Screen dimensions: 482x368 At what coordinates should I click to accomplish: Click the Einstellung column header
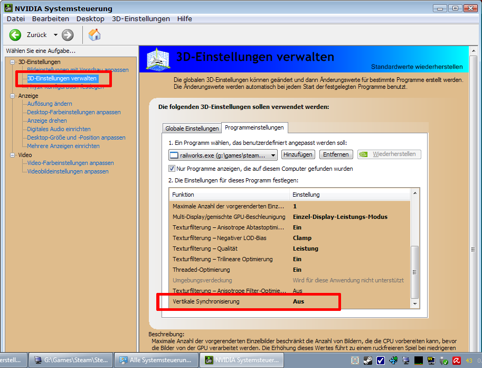point(350,195)
